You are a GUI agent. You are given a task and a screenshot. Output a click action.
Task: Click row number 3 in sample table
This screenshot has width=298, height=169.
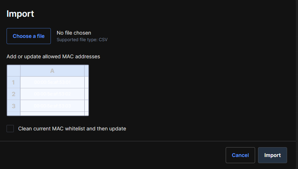13,106
